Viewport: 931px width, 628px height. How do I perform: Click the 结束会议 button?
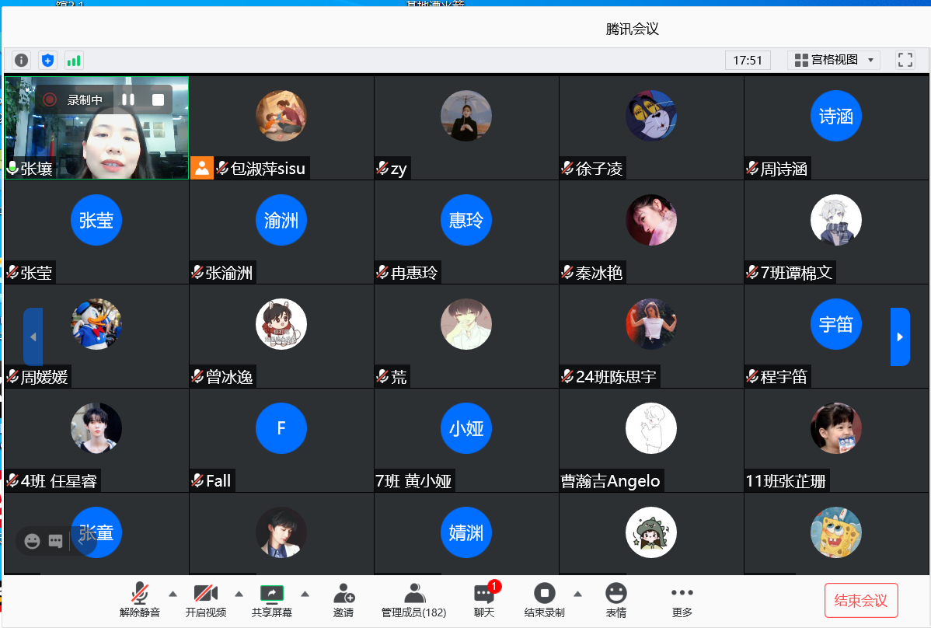860,600
